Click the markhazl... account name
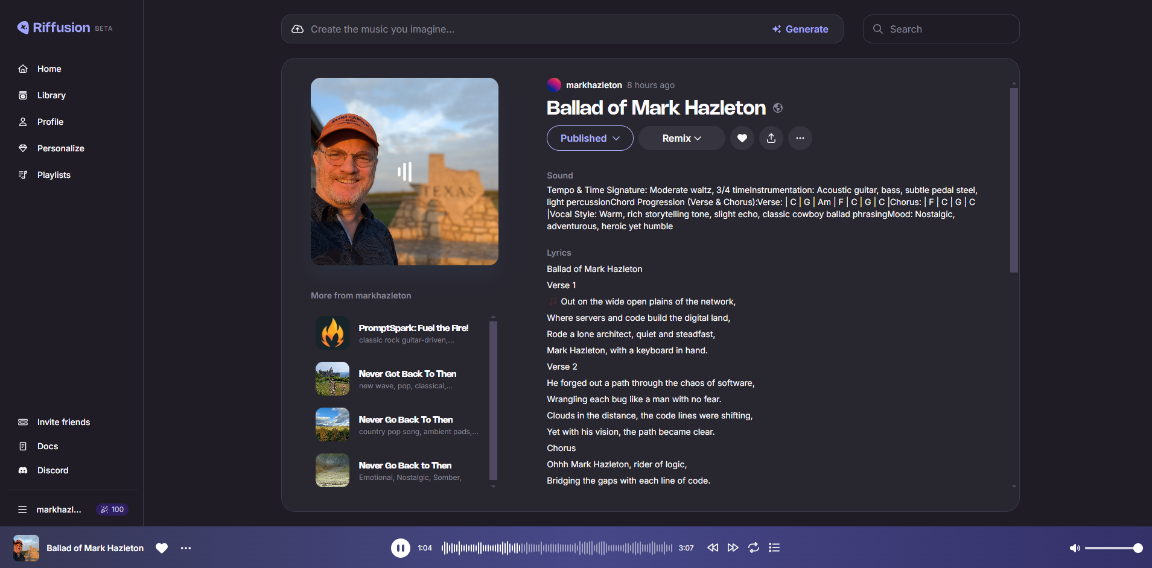This screenshot has width=1152, height=568. click(59, 510)
